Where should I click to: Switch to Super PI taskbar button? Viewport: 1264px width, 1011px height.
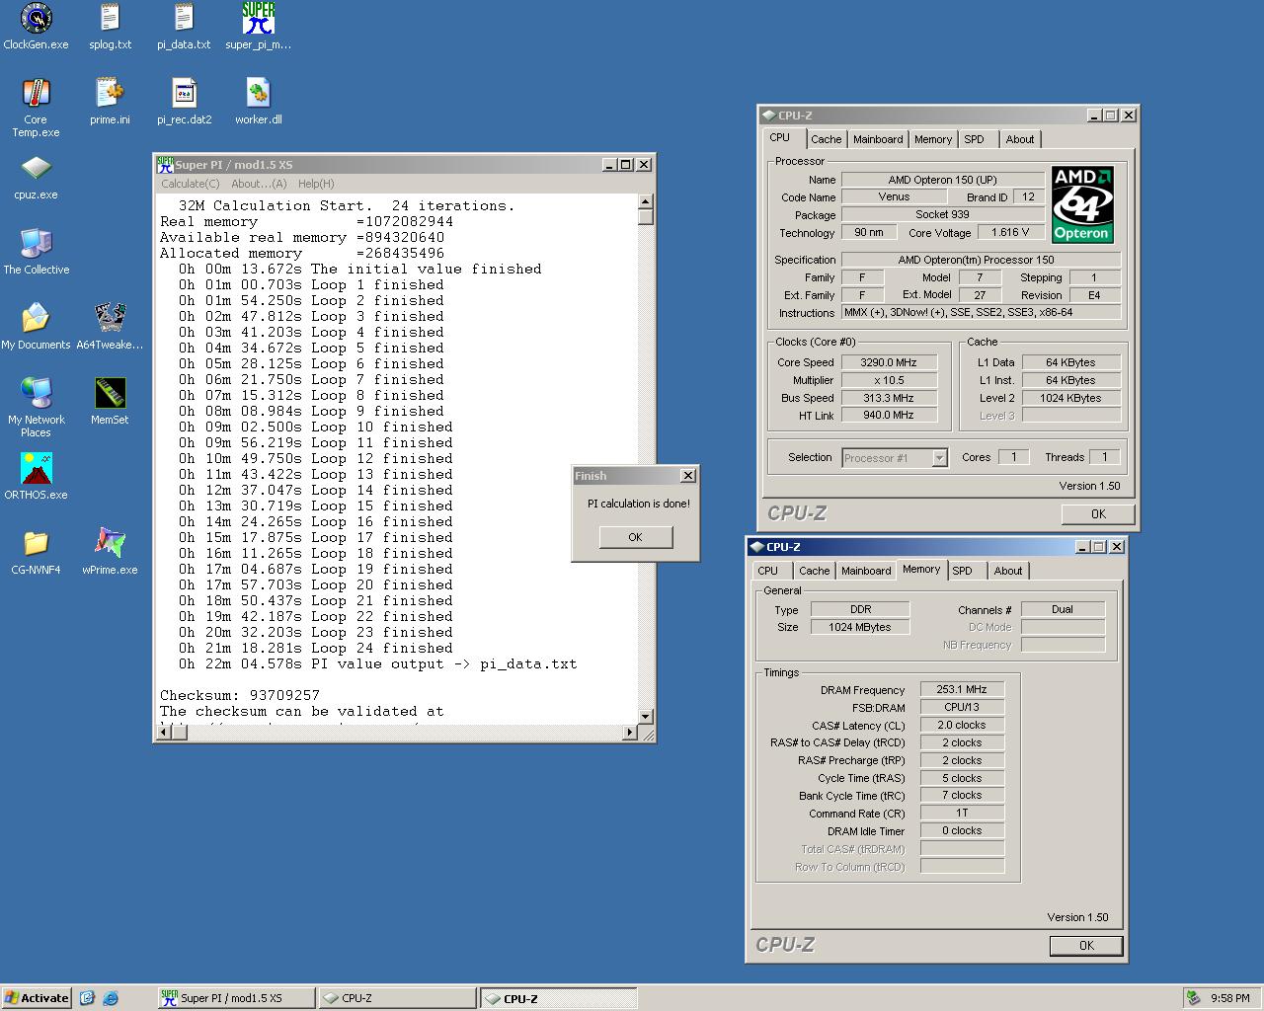237,998
